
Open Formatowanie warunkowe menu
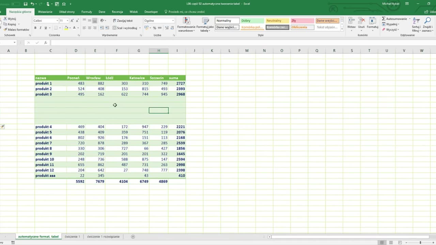[x=186, y=24]
